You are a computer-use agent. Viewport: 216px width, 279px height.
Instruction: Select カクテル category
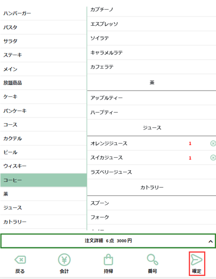[43, 138]
